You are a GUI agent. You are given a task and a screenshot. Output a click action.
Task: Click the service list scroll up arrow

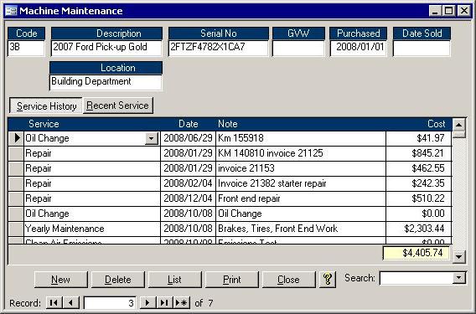[x=458, y=125]
